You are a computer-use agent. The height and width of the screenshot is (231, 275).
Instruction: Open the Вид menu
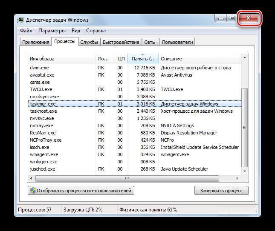click(x=76, y=31)
